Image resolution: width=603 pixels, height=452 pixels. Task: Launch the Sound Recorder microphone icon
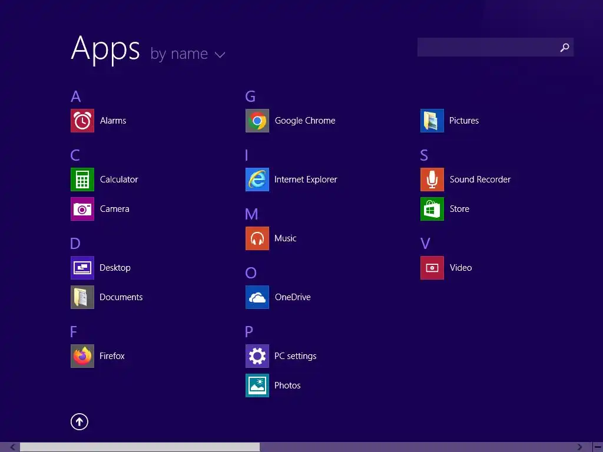pyautogui.click(x=432, y=180)
